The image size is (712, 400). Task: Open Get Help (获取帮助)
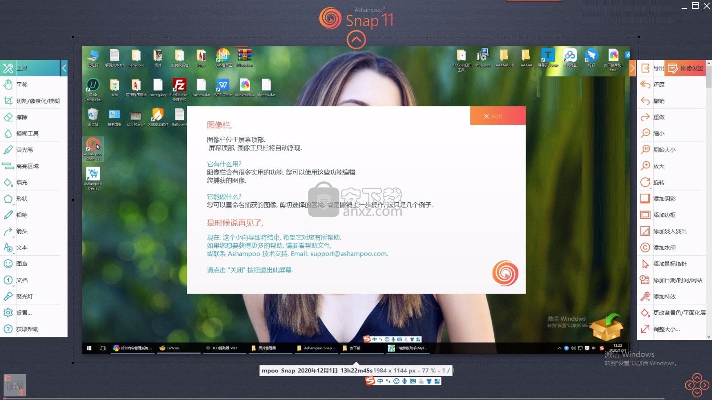pyautogui.click(x=30, y=329)
